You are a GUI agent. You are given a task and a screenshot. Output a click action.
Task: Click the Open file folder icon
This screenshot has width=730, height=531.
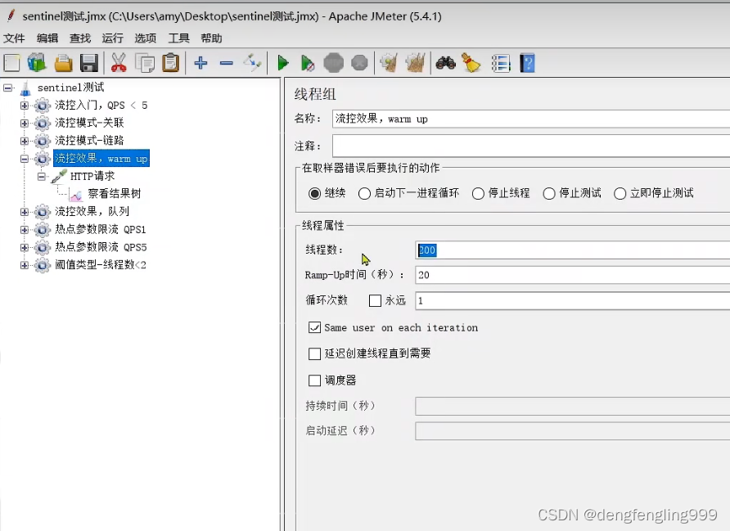click(x=63, y=63)
